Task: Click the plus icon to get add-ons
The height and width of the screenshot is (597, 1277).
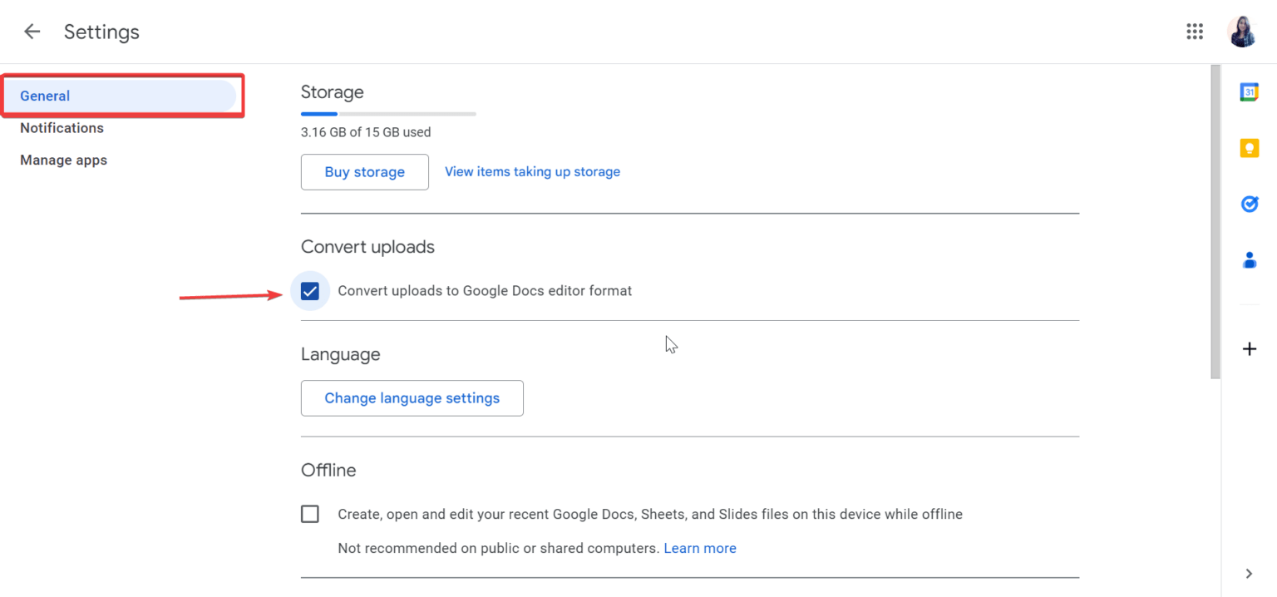Action: (x=1250, y=349)
